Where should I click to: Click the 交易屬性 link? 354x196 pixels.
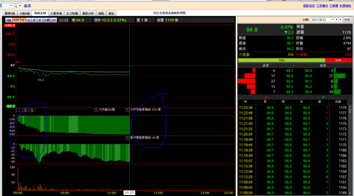click(322, 6)
